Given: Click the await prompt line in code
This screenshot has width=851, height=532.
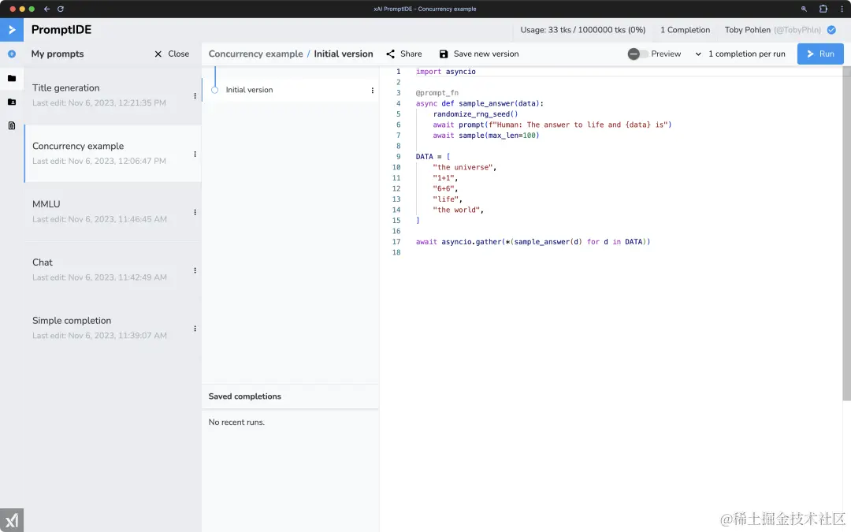Looking at the screenshot, I should [552, 125].
